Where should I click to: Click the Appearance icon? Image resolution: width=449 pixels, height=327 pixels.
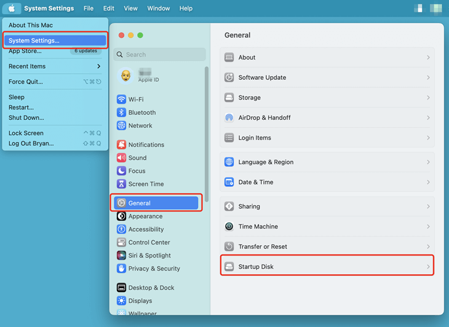tap(121, 216)
